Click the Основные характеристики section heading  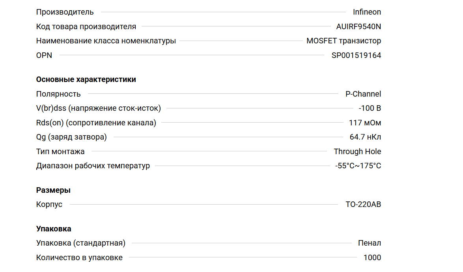[x=86, y=79]
